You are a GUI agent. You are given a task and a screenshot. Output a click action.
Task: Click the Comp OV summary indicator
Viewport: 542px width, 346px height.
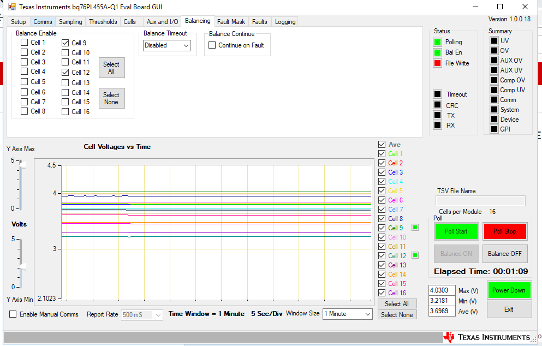coord(495,80)
